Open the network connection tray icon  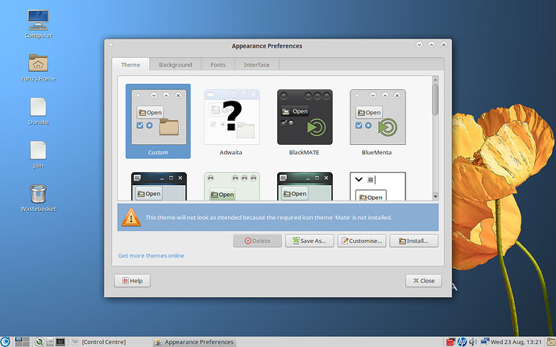[485, 341]
